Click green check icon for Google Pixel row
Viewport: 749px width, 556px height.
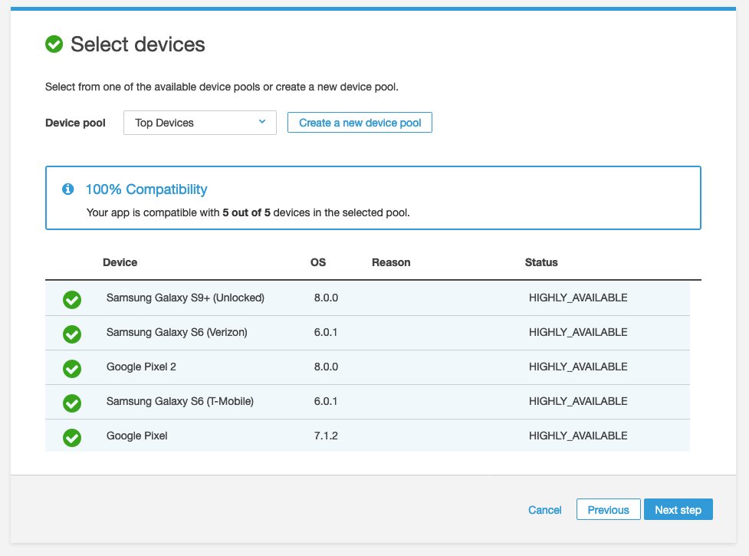(x=72, y=438)
